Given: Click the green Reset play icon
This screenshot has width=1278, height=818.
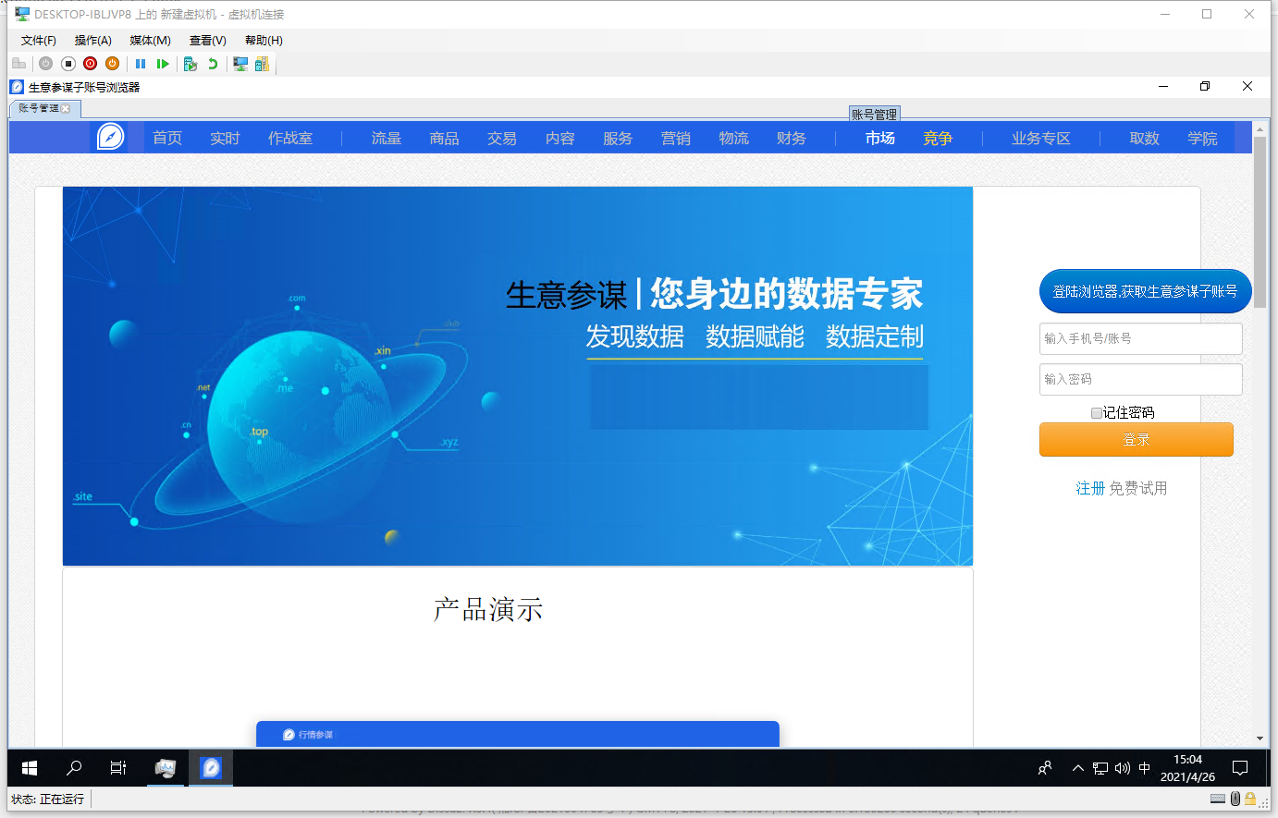Looking at the screenshot, I should tap(163, 64).
